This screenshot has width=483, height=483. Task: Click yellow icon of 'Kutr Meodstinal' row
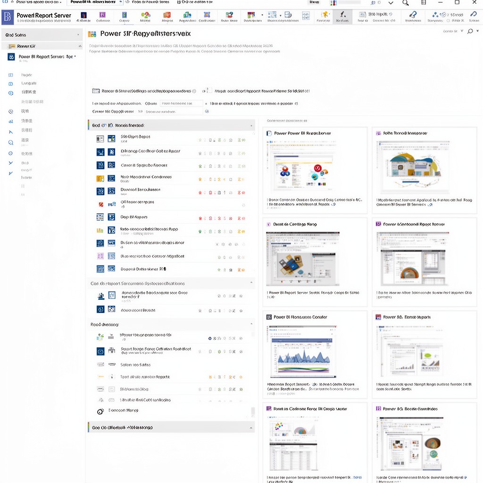100,178
